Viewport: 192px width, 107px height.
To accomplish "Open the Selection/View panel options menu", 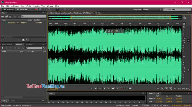I will coord(188,93).
